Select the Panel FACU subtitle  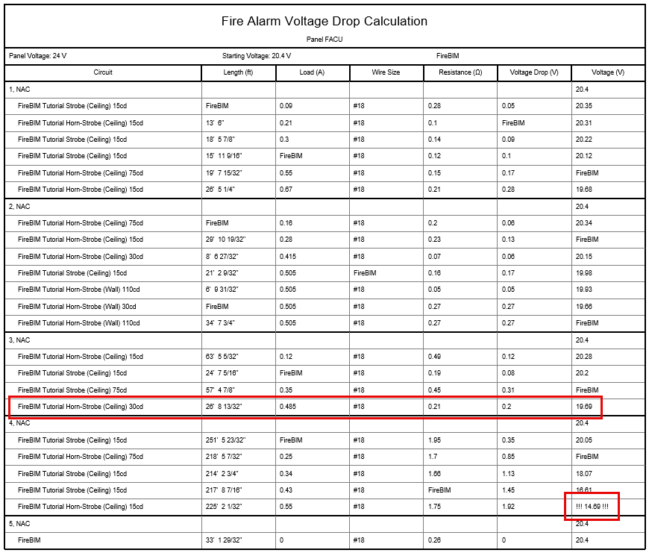point(324,39)
